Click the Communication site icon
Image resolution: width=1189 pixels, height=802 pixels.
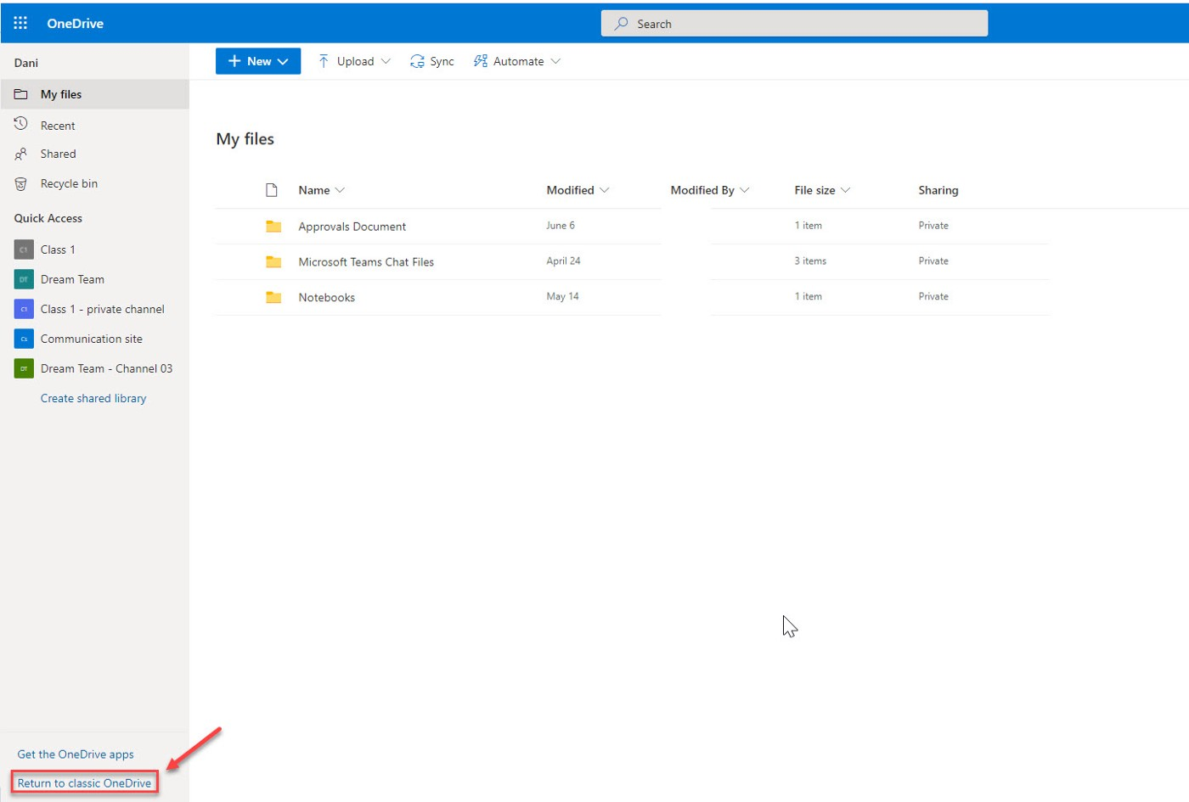(x=24, y=339)
